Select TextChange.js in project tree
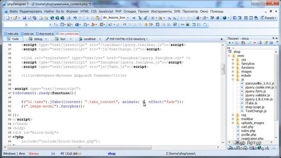281x158 pixels. click(256, 111)
